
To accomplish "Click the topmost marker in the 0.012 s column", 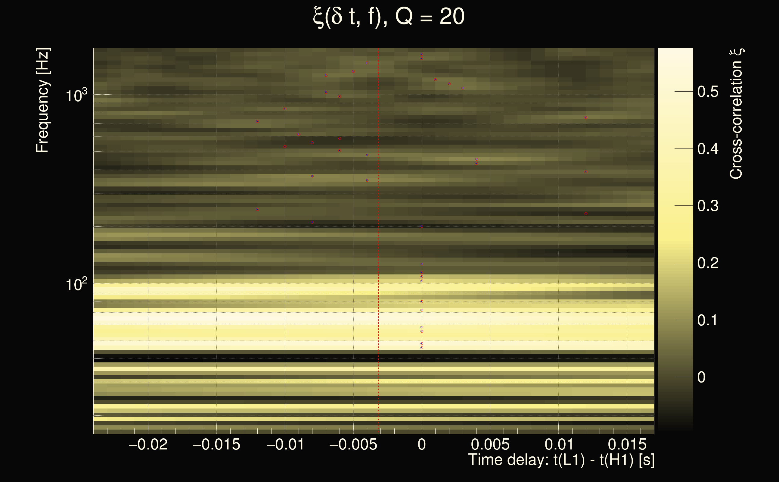I will coord(586,117).
